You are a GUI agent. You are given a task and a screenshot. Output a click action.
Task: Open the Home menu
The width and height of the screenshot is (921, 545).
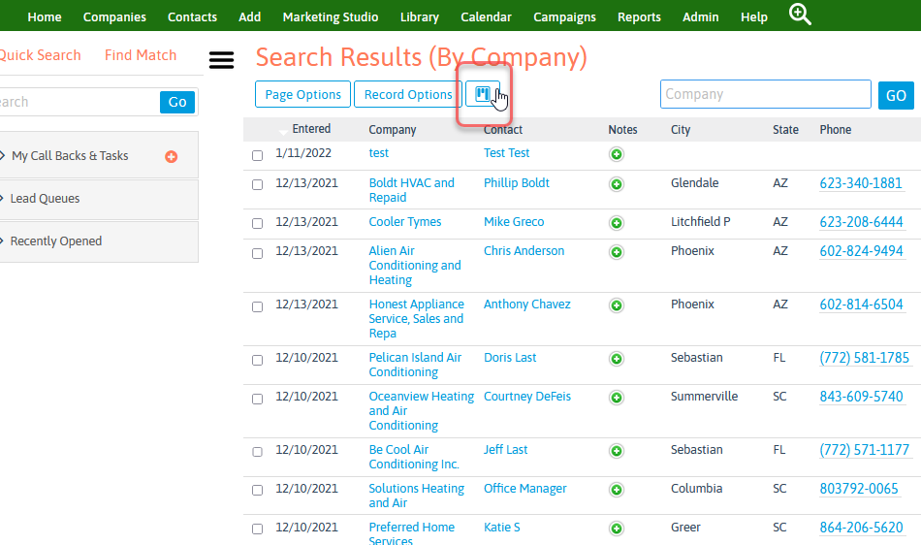[x=44, y=17]
